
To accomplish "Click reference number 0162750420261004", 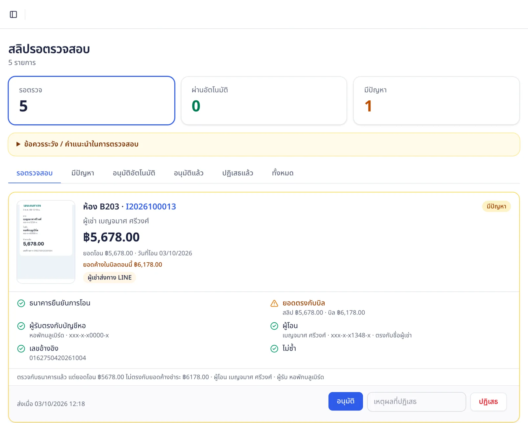I will [x=58, y=358].
